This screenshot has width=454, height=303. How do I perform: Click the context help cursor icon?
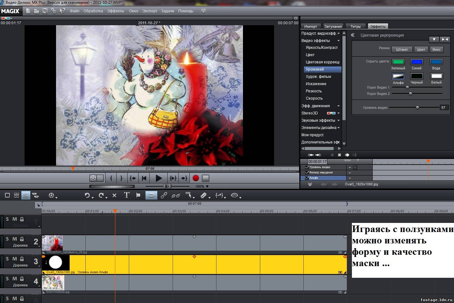tap(62, 11)
